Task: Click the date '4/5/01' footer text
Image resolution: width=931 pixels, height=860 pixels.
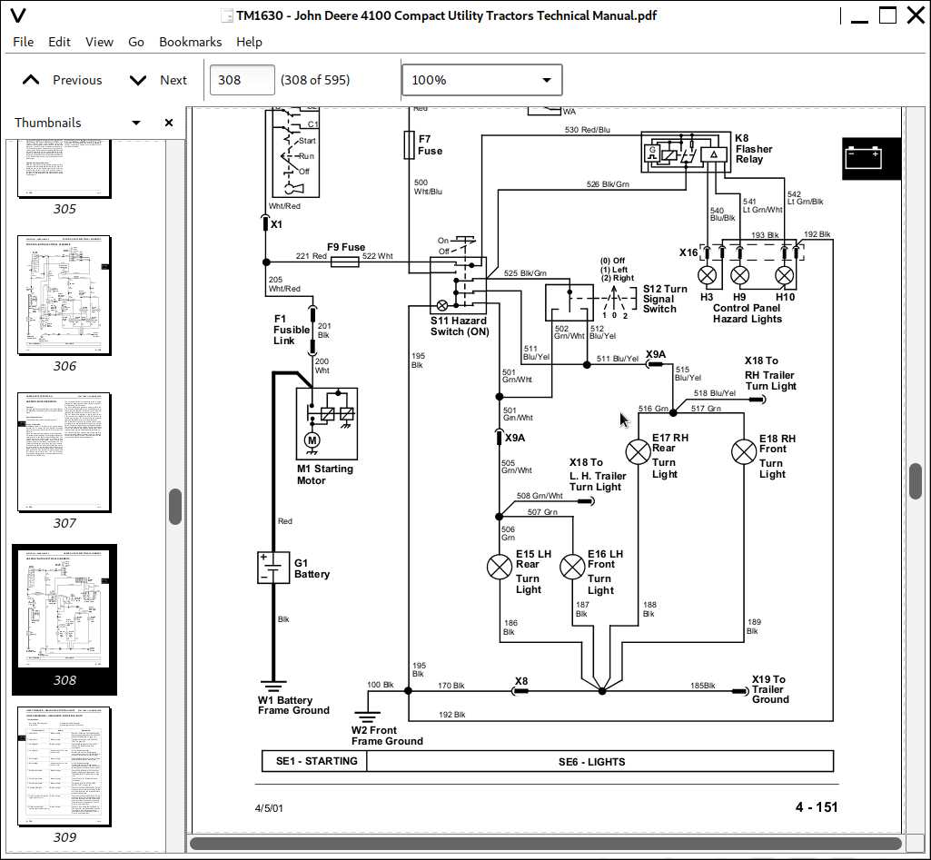Action: click(x=269, y=807)
